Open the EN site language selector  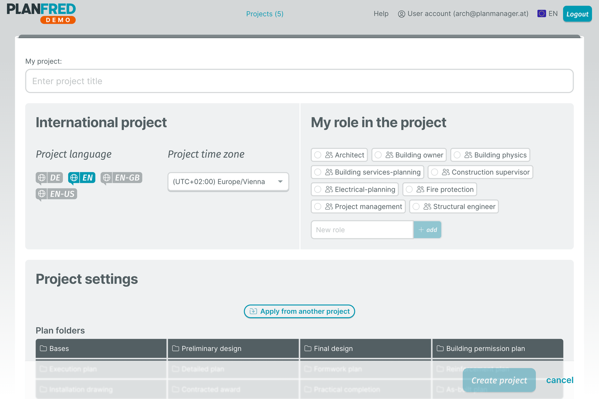pos(548,14)
